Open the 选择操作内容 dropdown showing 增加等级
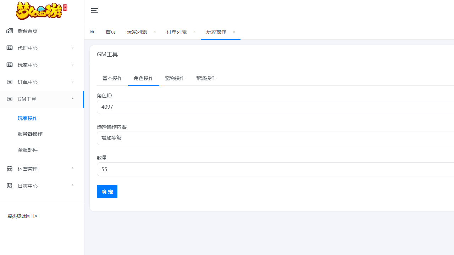 [275, 138]
